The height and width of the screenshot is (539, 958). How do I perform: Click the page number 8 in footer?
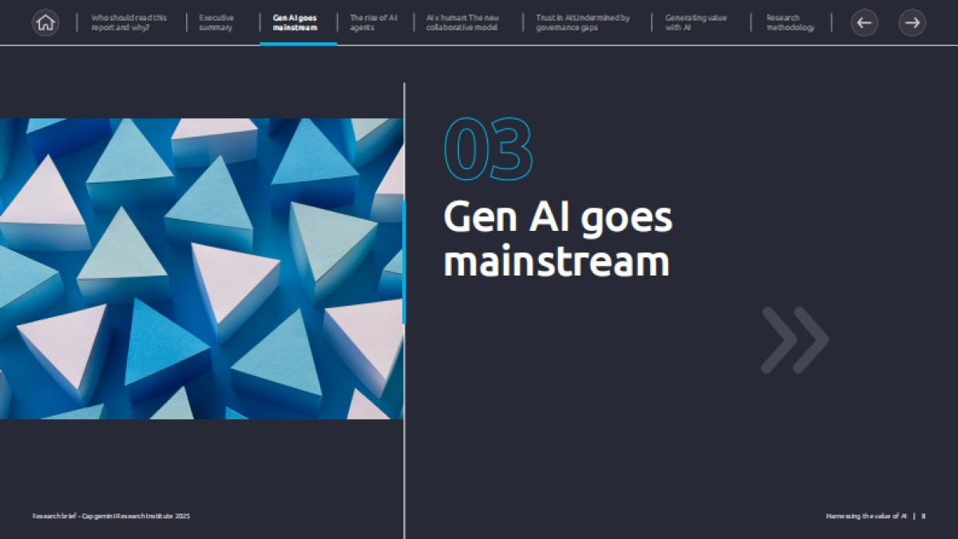(923, 517)
